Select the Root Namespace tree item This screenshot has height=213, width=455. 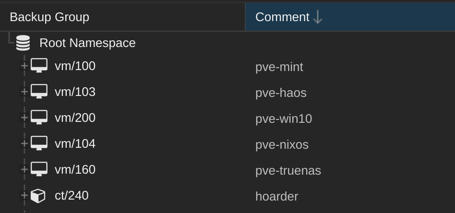(x=87, y=43)
